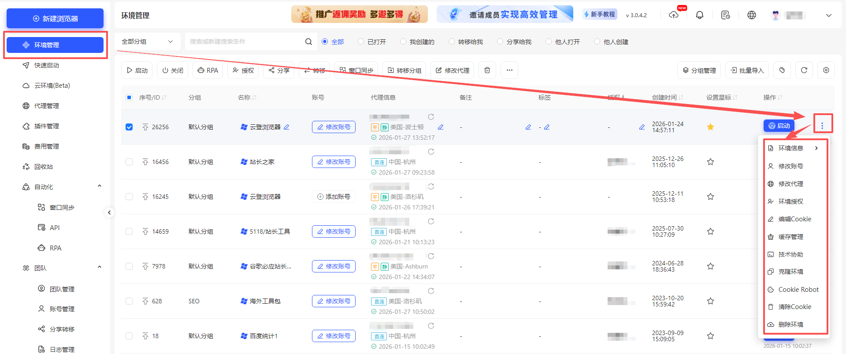Click the cloud upload NEW icon
The image size is (846, 354).
click(674, 15)
